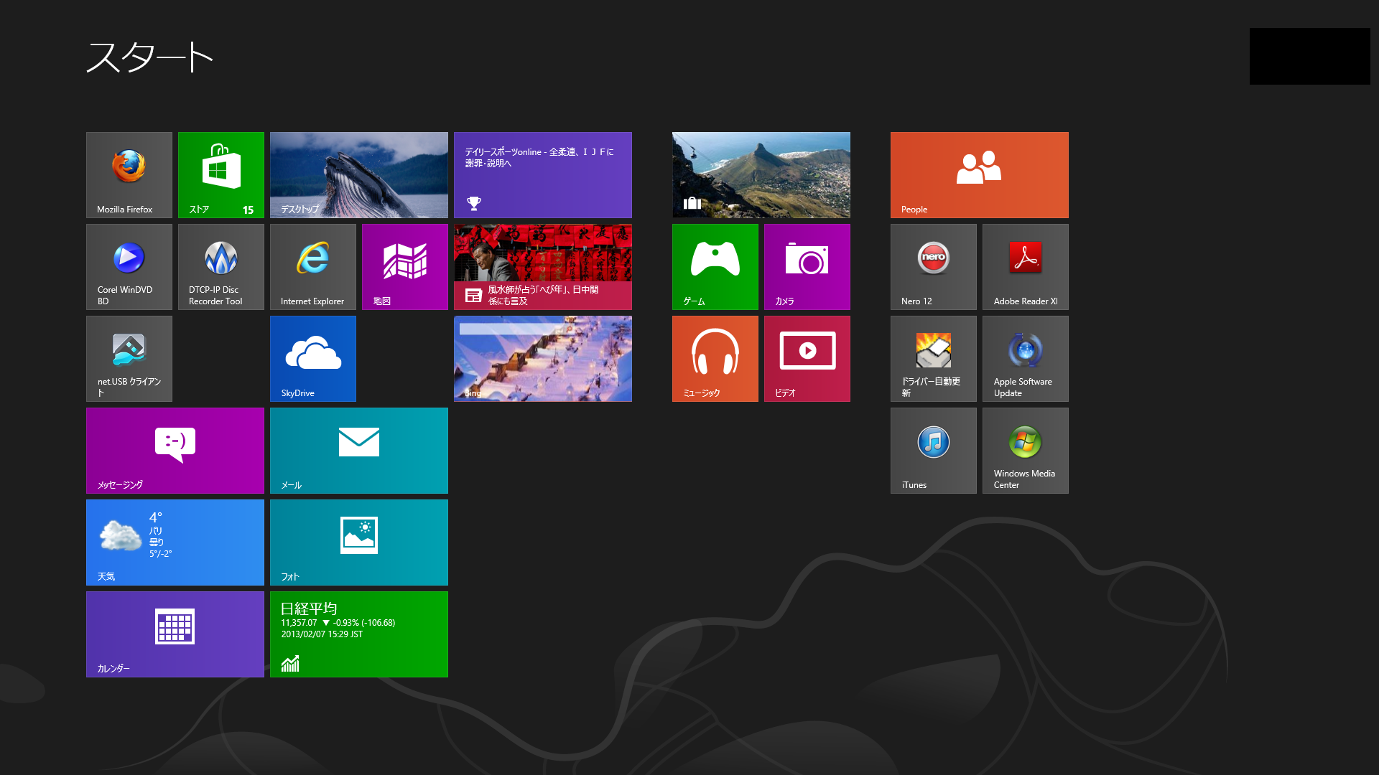Open Corel WinDVD BD tile
The image size is (1379, 775).
[129, 266]
